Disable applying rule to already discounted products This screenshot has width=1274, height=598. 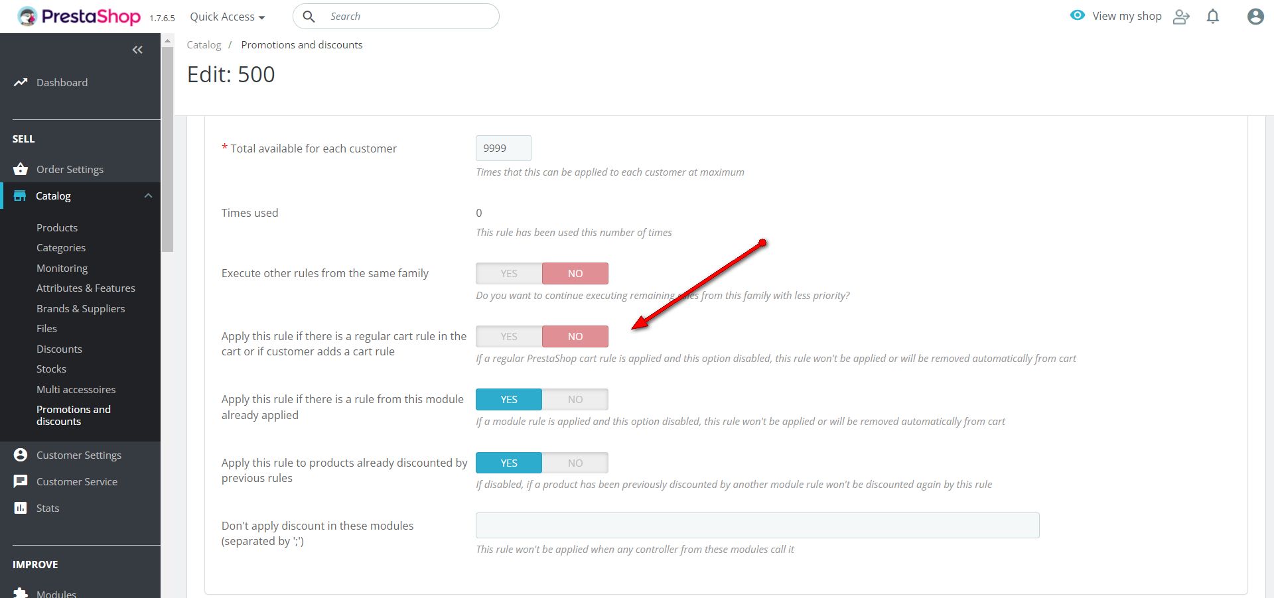(575, 463)
